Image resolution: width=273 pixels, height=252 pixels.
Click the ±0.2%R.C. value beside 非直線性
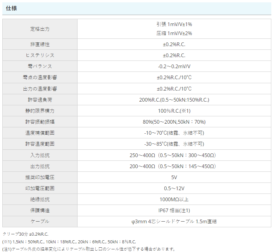(174, 44)
